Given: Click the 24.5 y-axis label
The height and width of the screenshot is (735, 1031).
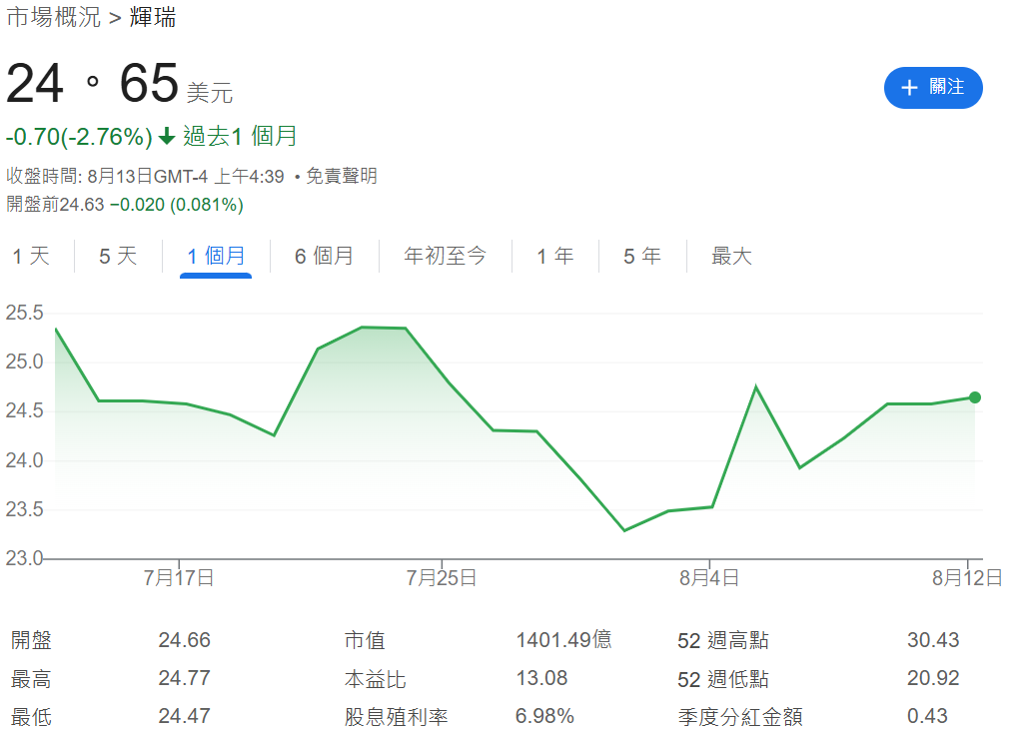Looking at the screenshot, I should pyautogui.click(x=24, y=410).
